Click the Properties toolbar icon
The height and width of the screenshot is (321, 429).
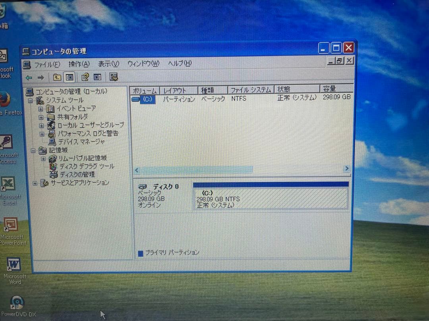[85, 77]
